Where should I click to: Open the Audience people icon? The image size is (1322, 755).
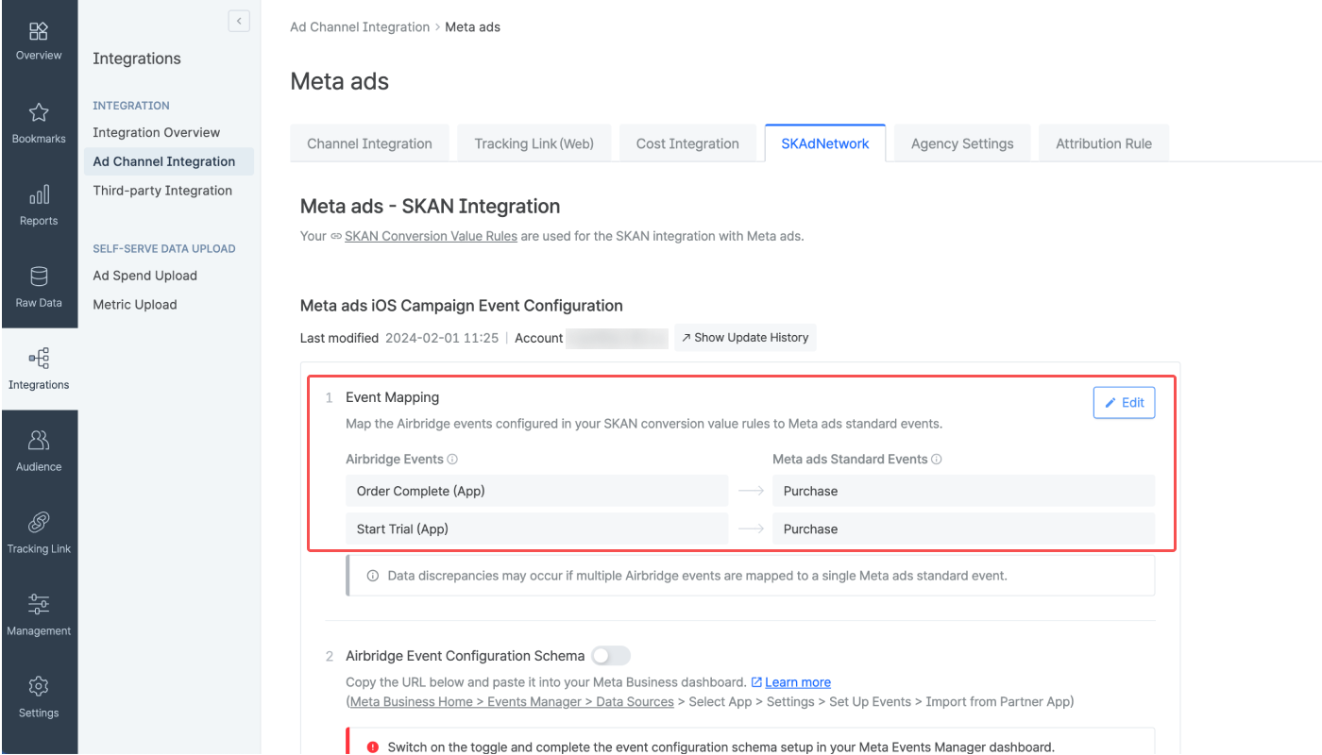[x=39, y=441]
